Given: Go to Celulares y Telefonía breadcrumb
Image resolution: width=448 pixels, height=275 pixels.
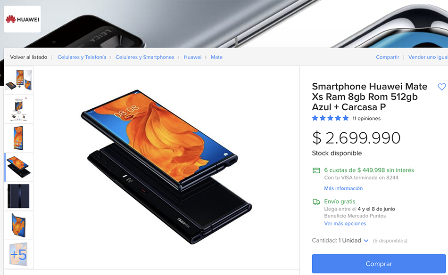Looking at the screenshot, I should [x=82, y=57].
